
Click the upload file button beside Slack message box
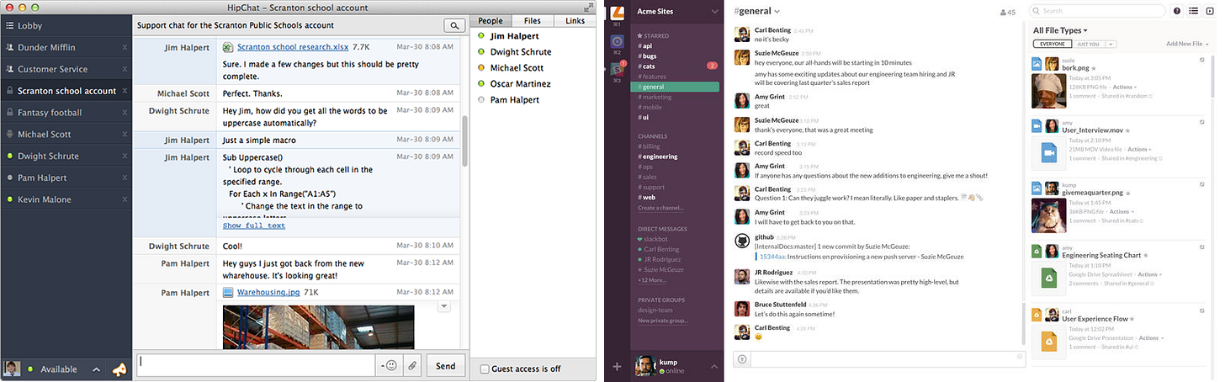742,359
